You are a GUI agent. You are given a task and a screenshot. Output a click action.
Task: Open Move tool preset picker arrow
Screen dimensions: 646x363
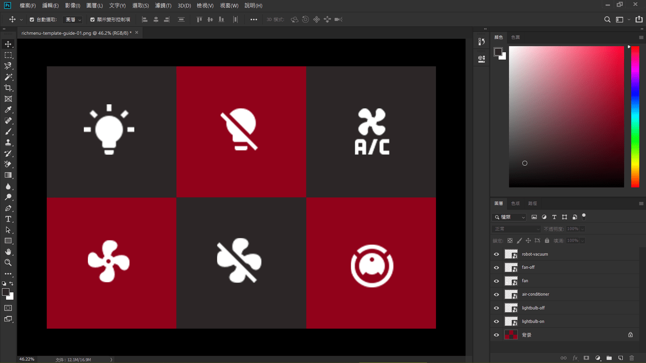pyautogui.click(x=21, y=20)
